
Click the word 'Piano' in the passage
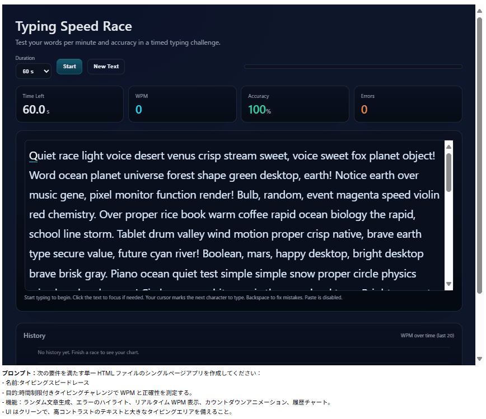124,274
